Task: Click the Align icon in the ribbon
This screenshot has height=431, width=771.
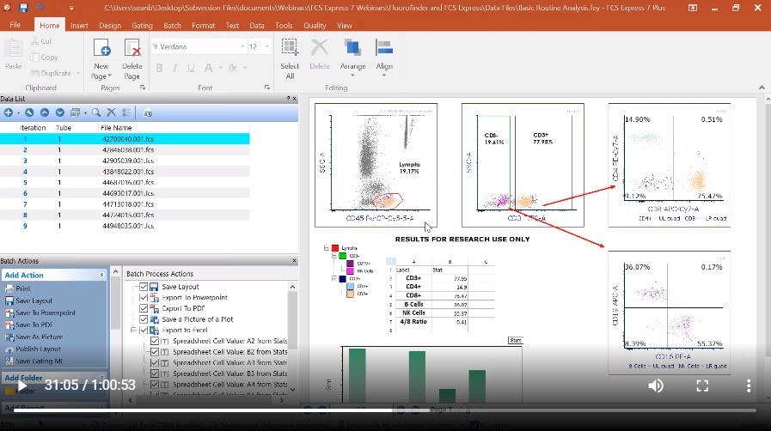Action: pos(384,48)
